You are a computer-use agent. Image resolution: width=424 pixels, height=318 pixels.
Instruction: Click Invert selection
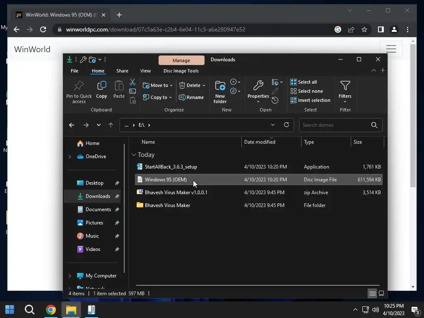click(310, 100)
